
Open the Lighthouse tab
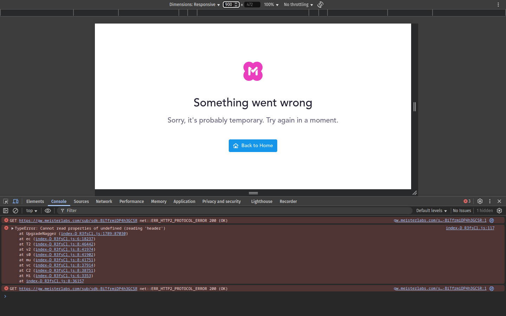pos(262,201)
